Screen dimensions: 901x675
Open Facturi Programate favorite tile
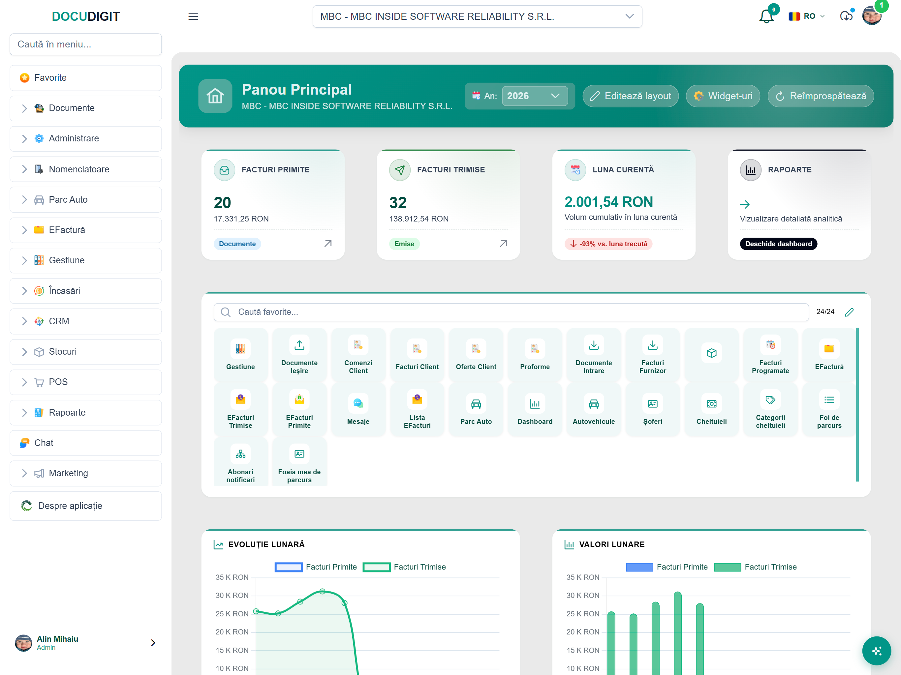[770, 355]
